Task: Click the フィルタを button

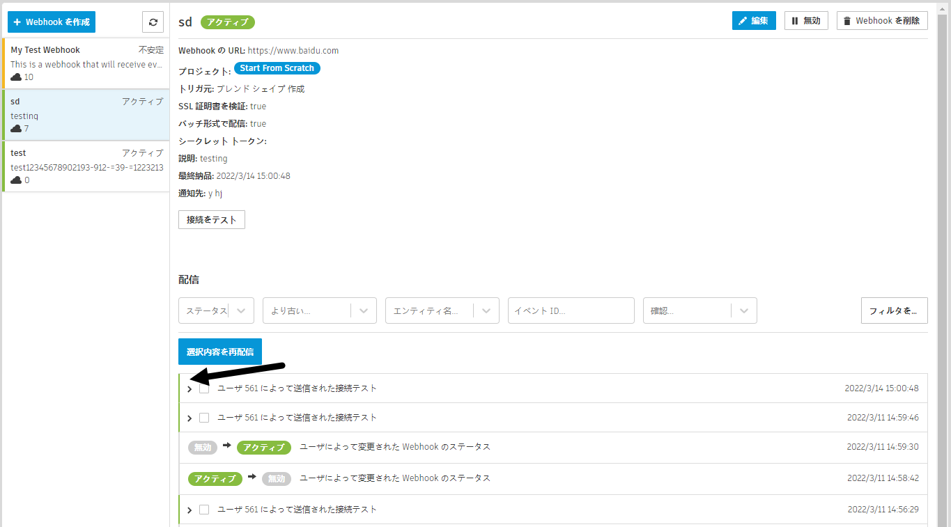Action: 894,310
